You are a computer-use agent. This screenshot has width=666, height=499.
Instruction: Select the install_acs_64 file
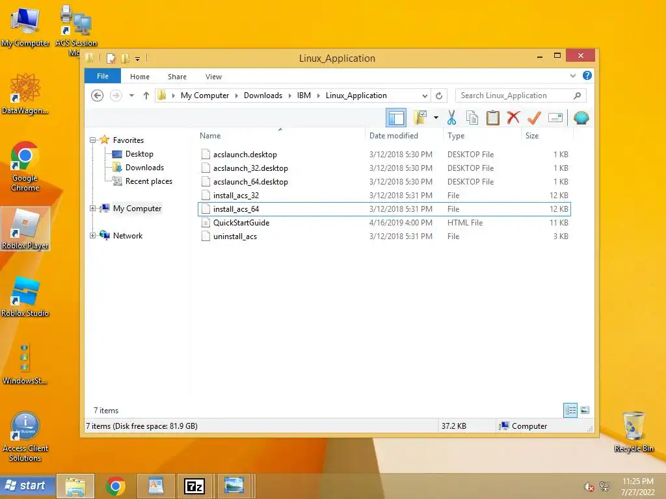point(384,209)
